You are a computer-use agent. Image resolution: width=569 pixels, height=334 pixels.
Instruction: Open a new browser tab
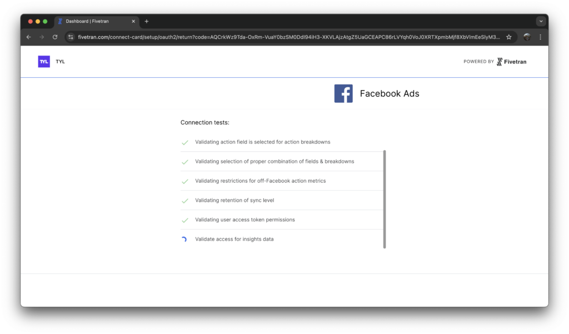[147, 21]
